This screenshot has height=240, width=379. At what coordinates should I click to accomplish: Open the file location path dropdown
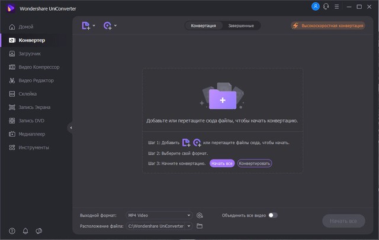[x=189, y=226]
